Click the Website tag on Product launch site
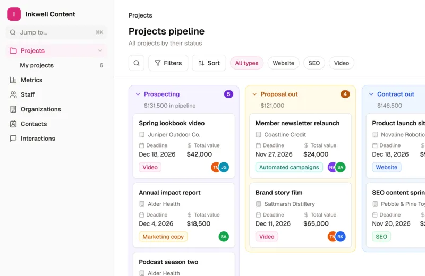This screenshot has width=425, height=276. tap(387, 167)
